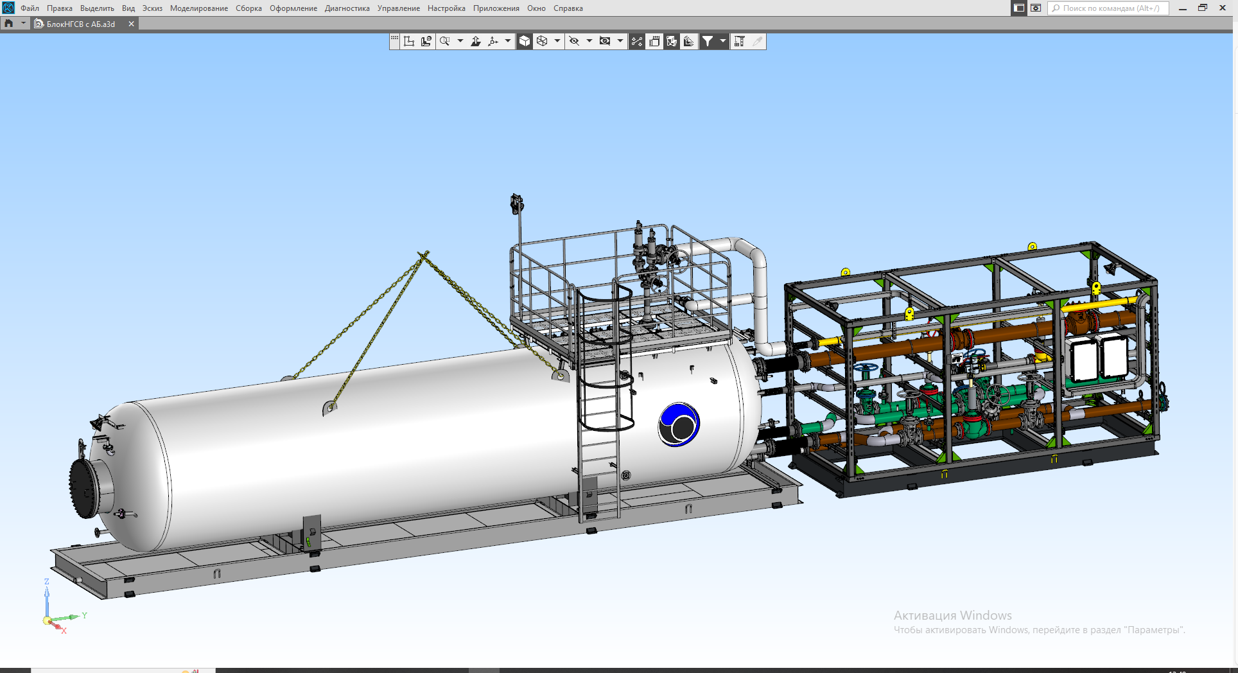Open the Сборка menu
Screen dimensions: 1238x673
pyautogui.click(x=248, y=8)
